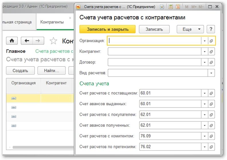Select the second row icon in background list
This screenshot has height=160, width=227.
coord(14,108)
